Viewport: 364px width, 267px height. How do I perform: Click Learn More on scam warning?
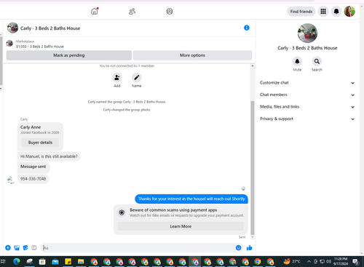pyautogui.click(x=181, y=226)
